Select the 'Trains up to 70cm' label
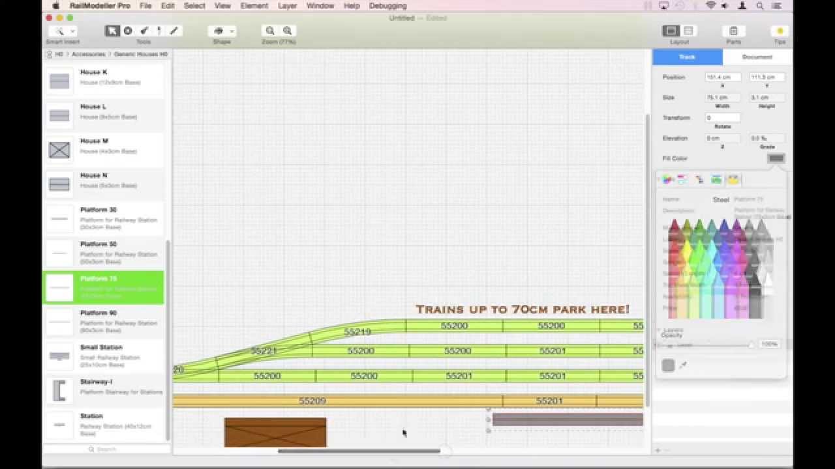 click(x=523, y=309)
